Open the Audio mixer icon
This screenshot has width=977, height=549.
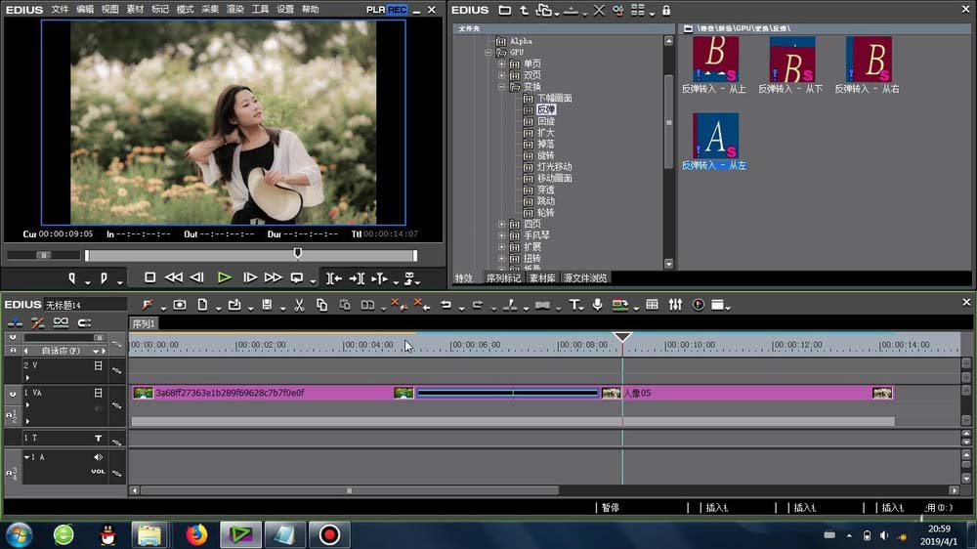pyautogui.click(x=675, y=305)
